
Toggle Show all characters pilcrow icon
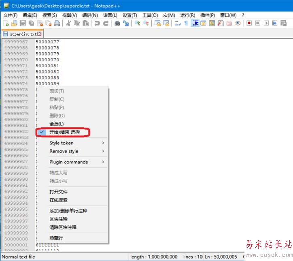tap(186, 24)
